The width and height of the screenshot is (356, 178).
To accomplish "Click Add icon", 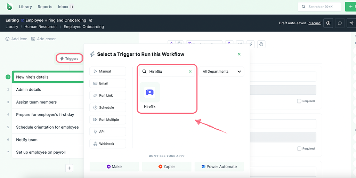I will pos(16,39).
